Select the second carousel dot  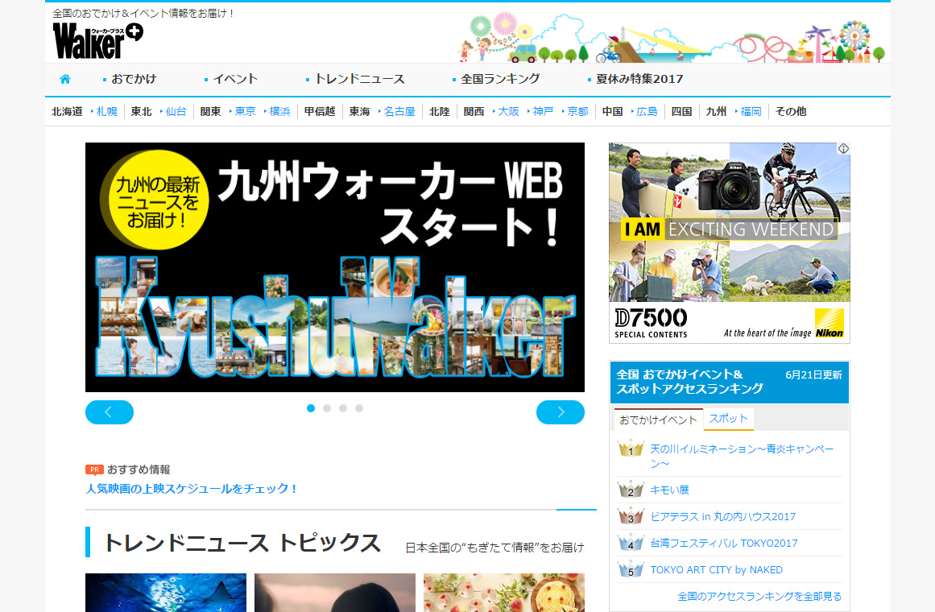pos(327,408)
